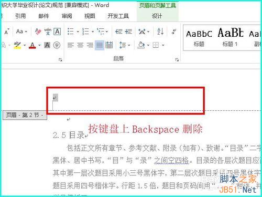Image resolution: width=262 pixels, height=197 pixels.
Task: Expand shading color dropdown arrow
Action: point(148,45)
